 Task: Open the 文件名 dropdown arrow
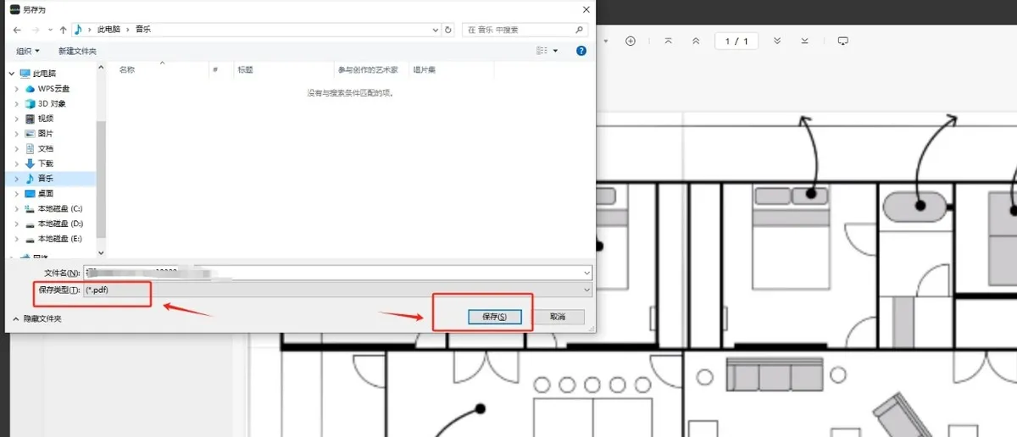click(587, 273)
